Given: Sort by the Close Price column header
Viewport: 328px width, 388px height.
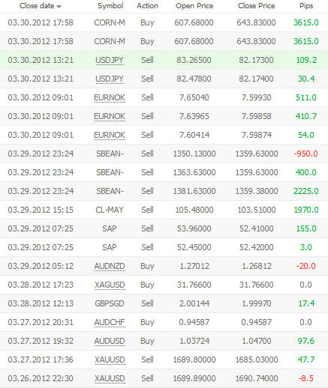Looking at the screenshot, I should tap(256, 6).
